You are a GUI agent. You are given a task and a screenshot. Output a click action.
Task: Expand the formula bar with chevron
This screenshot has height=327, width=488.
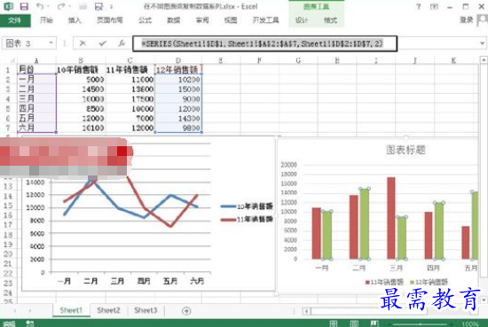click(483, 43)
